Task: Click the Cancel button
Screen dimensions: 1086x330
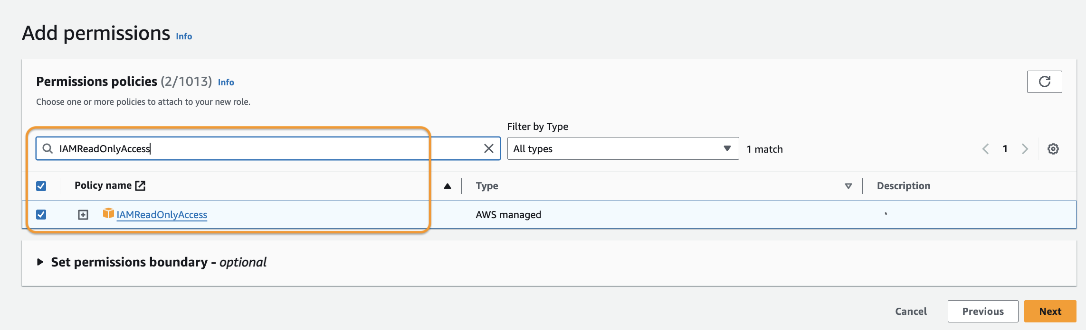Action: [x=911, y=311]
